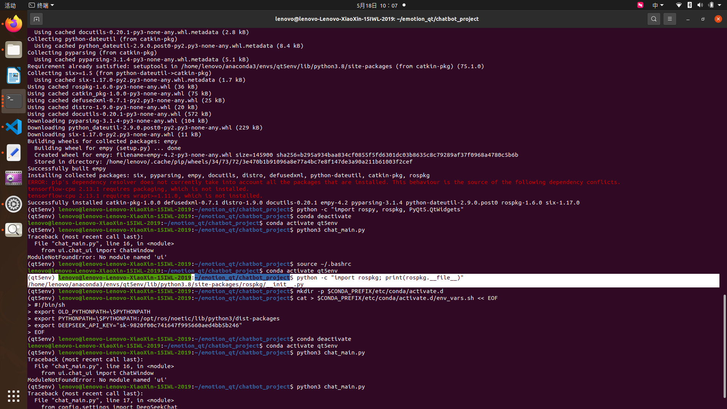Open the 活动 activities overview
The image size is (727, 409).
[x=10, y=5]
